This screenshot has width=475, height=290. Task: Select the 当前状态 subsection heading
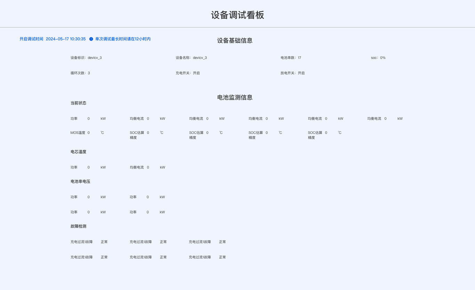pyautogui.click(x=78, y=103)
